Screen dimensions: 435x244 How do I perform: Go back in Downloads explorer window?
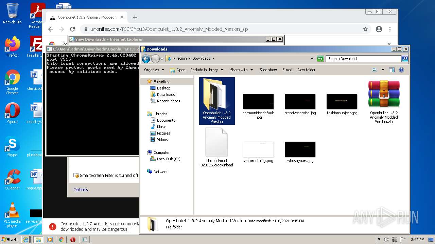pos(146,59)
